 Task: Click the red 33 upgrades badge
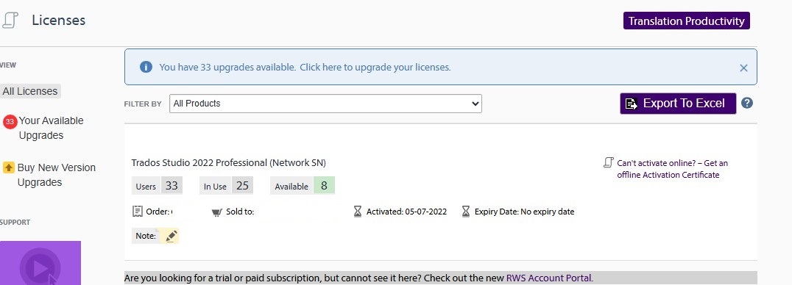click(10, 122)
